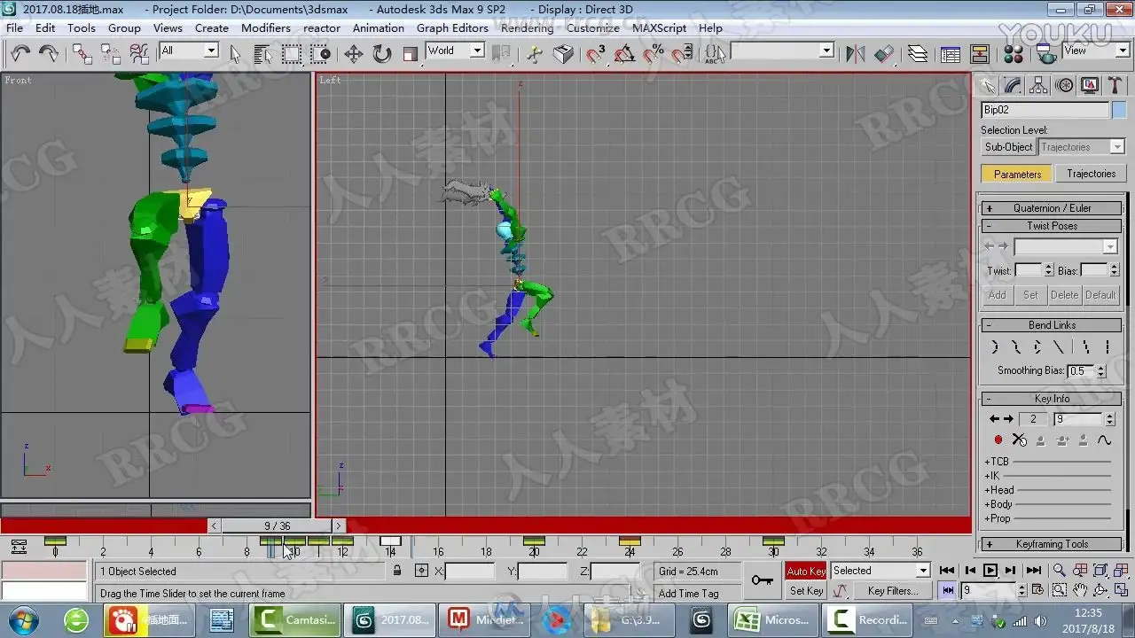Click the Bip02 object color swatch
The height and width of the screenshot is (638, 1135).
tap(1119, 110)
